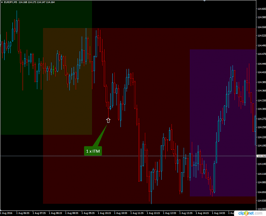Click price scale value 114.195

262,145
